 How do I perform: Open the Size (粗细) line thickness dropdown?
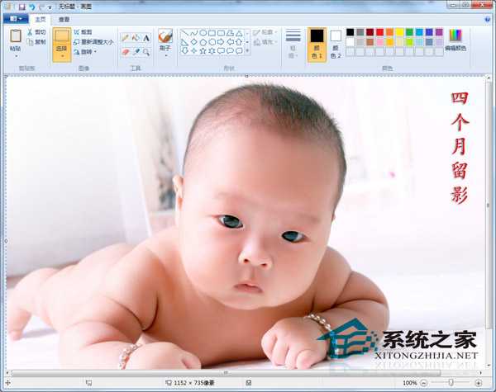tap(293, 44)
